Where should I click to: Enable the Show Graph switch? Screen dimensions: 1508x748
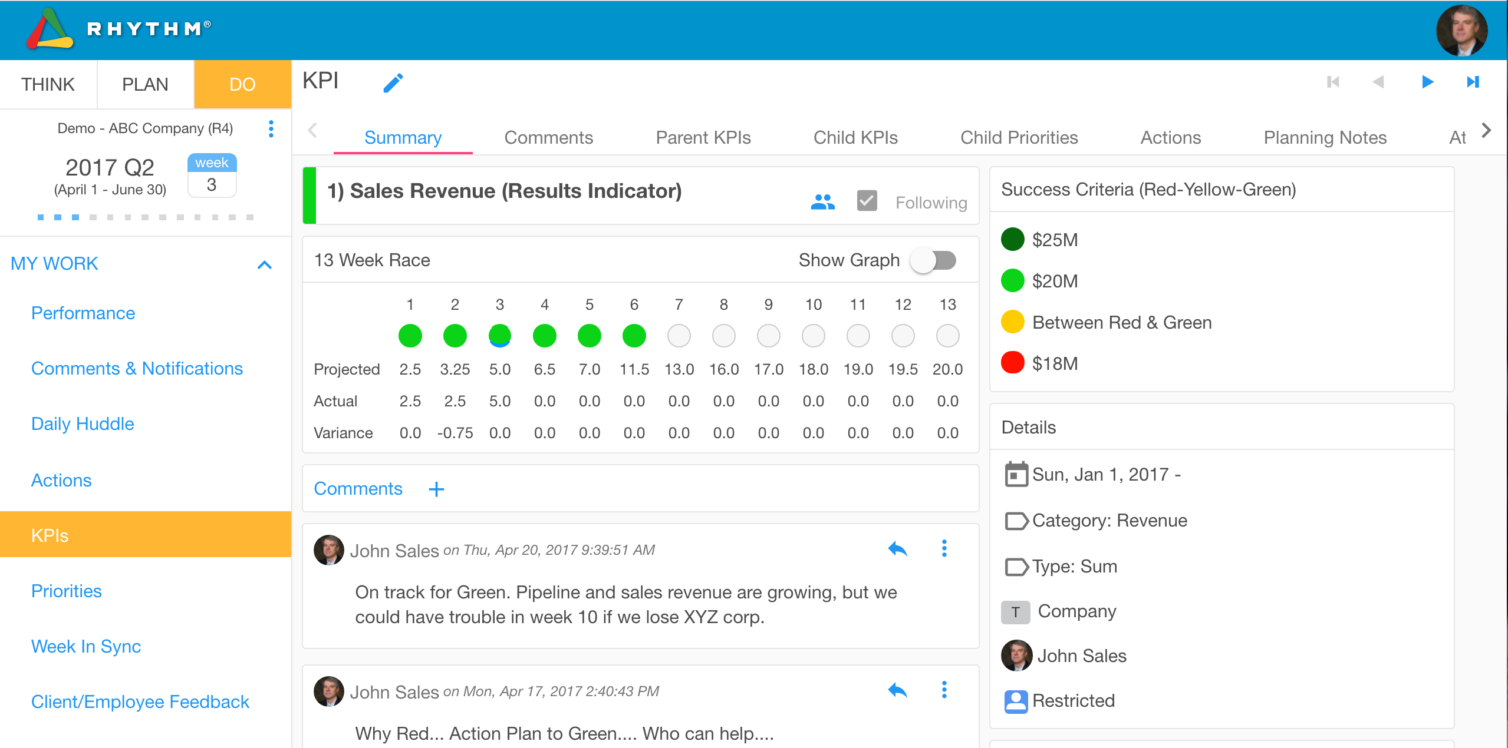pos(933,260)
